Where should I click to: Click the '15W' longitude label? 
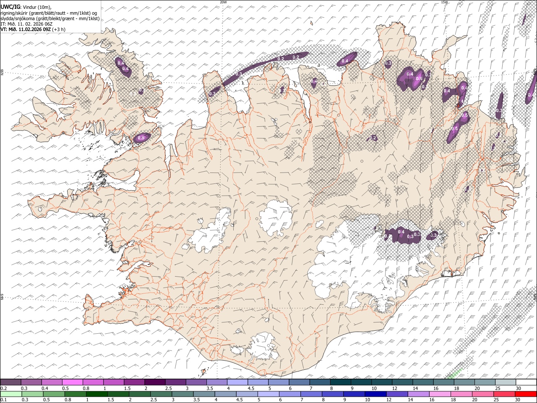444,2
